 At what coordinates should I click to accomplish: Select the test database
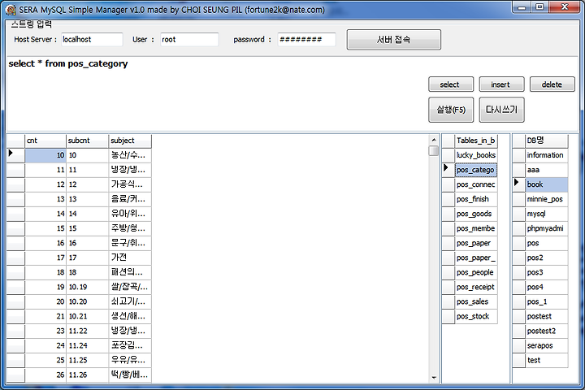tap(547, 360)
